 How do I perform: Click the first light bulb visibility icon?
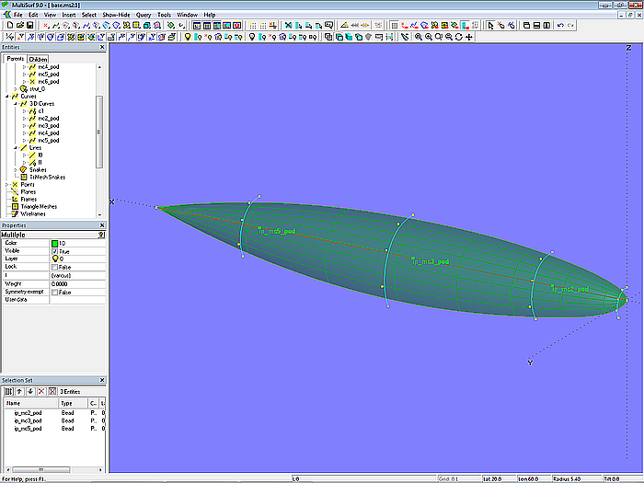(x=188, y=37)
